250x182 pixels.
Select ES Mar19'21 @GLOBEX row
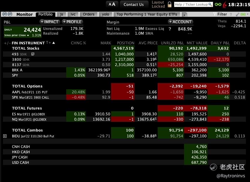coord(124,114)
